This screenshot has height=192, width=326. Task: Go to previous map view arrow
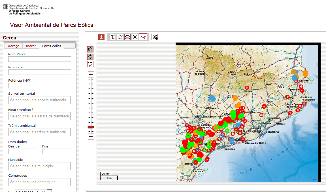[90, 57]
